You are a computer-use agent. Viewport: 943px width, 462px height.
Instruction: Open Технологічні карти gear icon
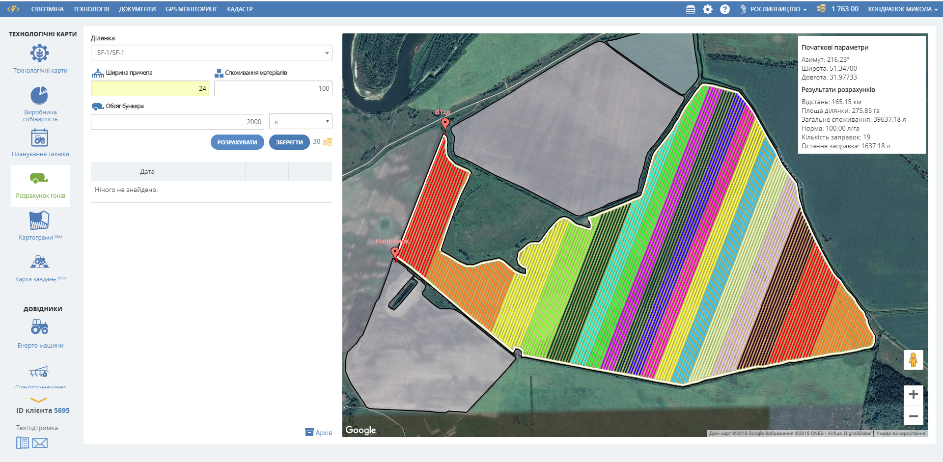coord(40,53)
